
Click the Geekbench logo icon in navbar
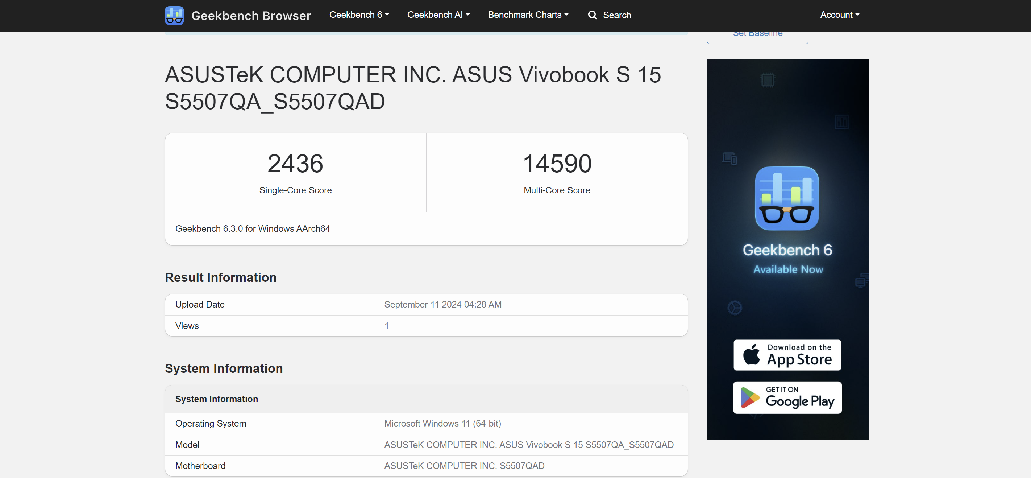174,15
